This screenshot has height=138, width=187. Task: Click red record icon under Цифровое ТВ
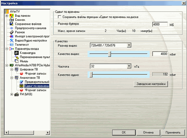[x=22, y=73]
